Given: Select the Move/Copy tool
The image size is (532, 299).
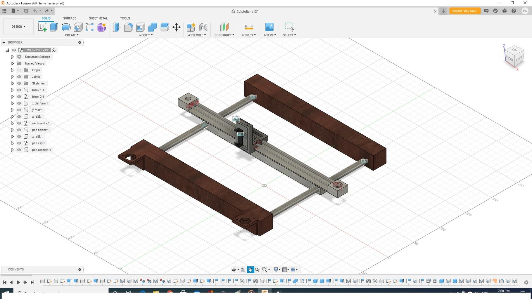Looking at the screenshot, I should click(x=176, y=27).
